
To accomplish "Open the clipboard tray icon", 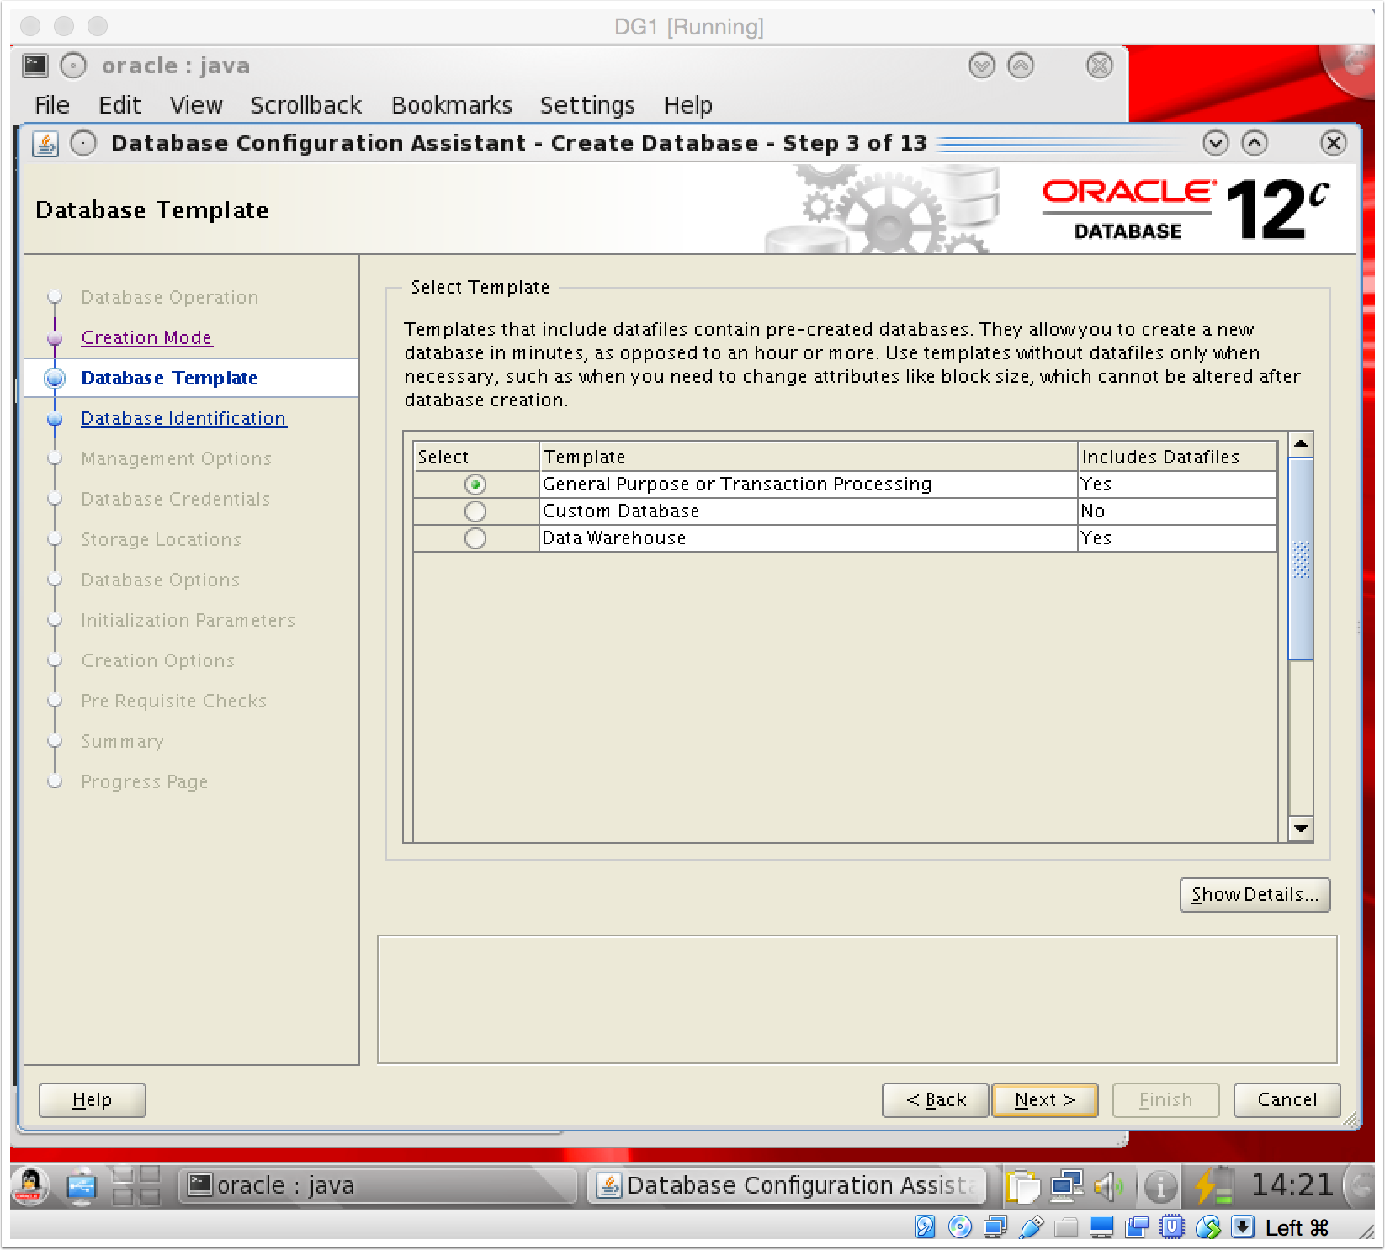I will (x=1023, y=1187).
